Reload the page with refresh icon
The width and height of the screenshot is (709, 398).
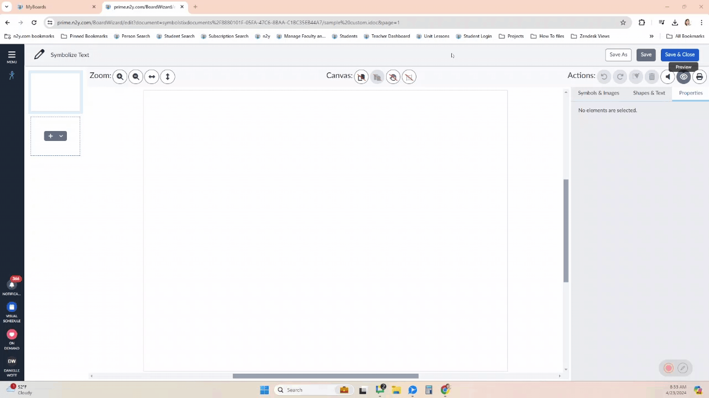(x=34, y=23)
